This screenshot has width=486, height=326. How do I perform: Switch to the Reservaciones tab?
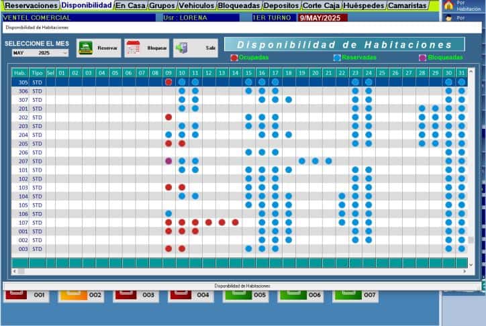click(x=31, y=5)
